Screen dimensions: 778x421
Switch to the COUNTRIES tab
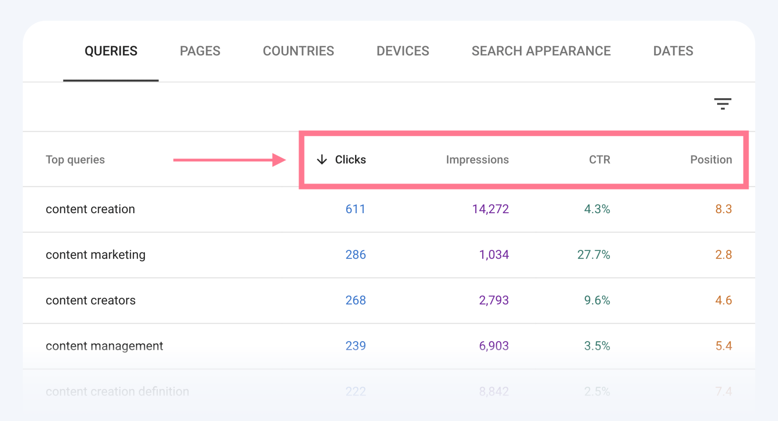(x=298, y=50)
